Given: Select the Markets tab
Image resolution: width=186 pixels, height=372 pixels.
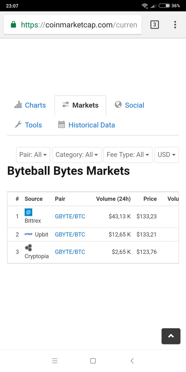Looking at the screenshot, I should click(80, 105).
